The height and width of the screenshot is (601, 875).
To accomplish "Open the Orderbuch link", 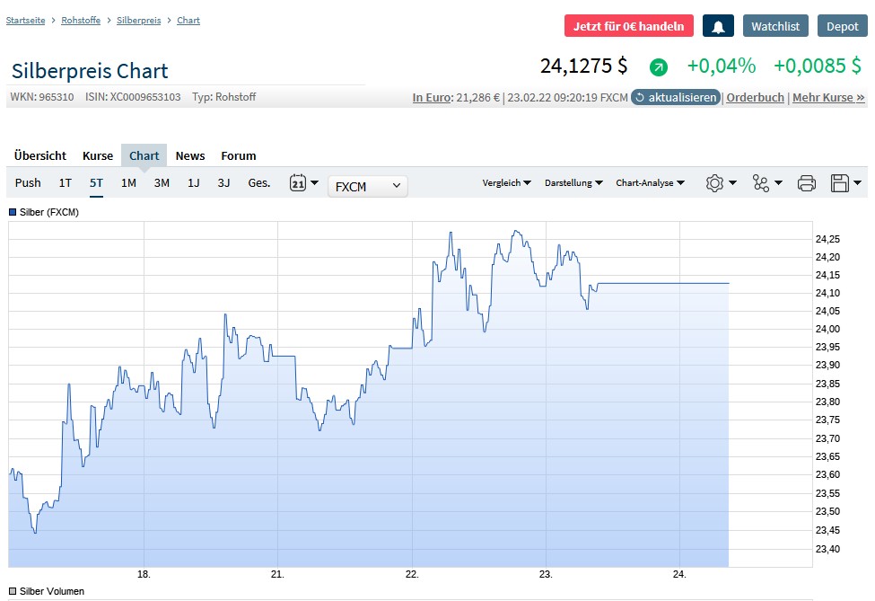I will (755, 97).
